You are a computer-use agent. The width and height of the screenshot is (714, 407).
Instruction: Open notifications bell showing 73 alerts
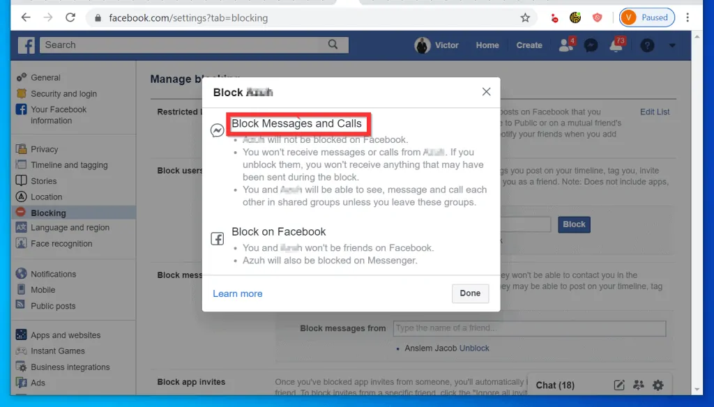pos(616,45)
